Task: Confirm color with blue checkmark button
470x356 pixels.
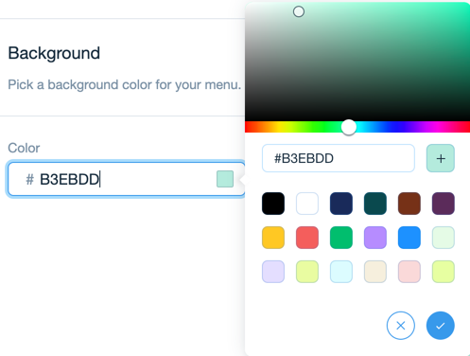Action: point(441,326)
